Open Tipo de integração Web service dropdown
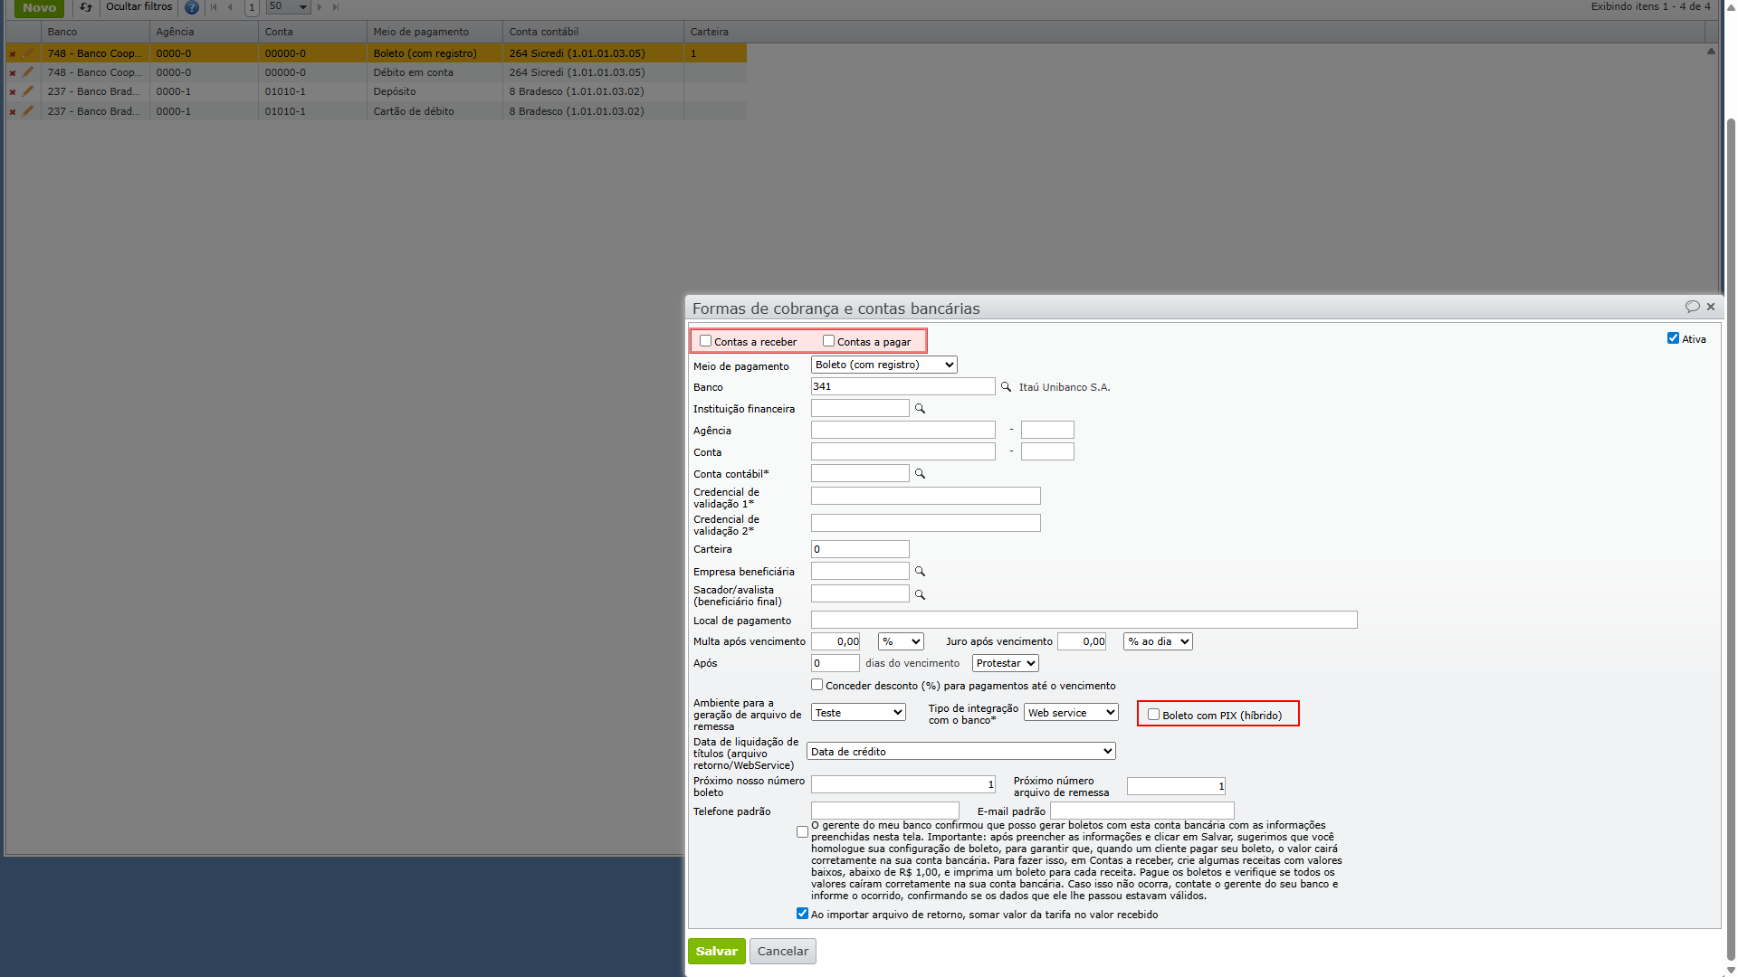The image size is (1738, 977). [1071, 713]
